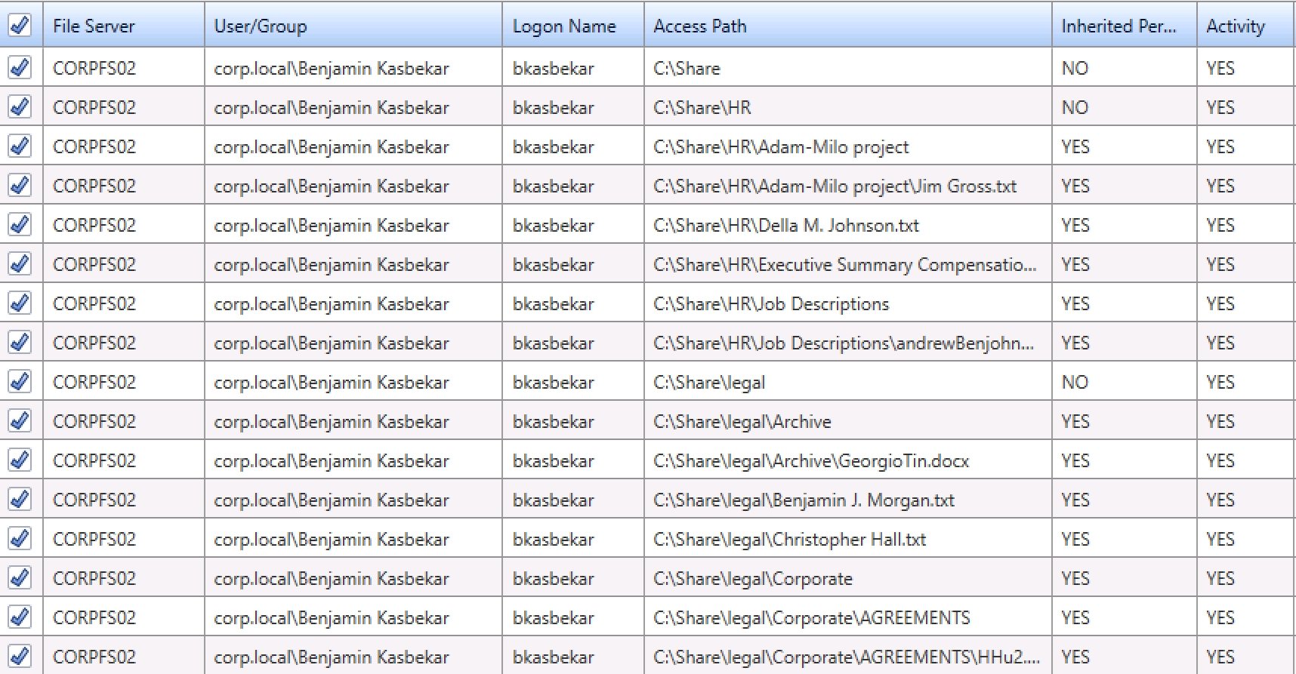Select the Executive Summary Compensatio... path cell
The width and height of the screenshot is (1296, 674).
click(844, 265)
